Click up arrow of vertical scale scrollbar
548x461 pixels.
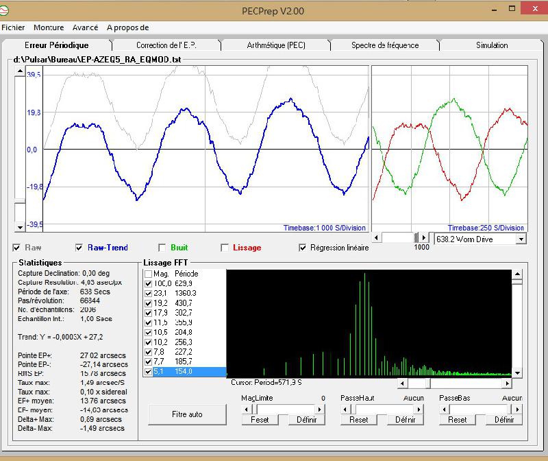20,71
